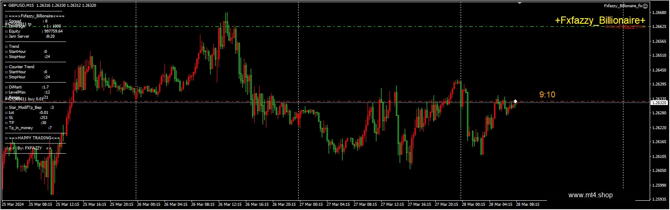Click the DiMarti :1.7 row
The image size is (670, 210).
27,87
